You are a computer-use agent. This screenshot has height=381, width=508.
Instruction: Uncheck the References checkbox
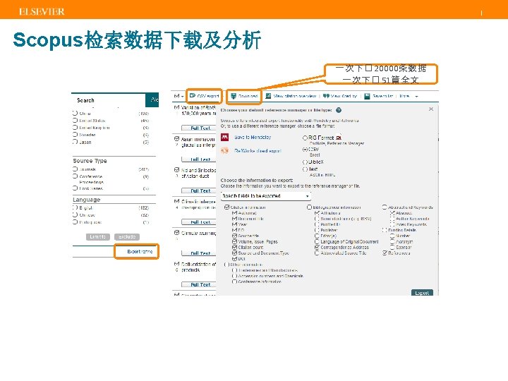[385, 253]
